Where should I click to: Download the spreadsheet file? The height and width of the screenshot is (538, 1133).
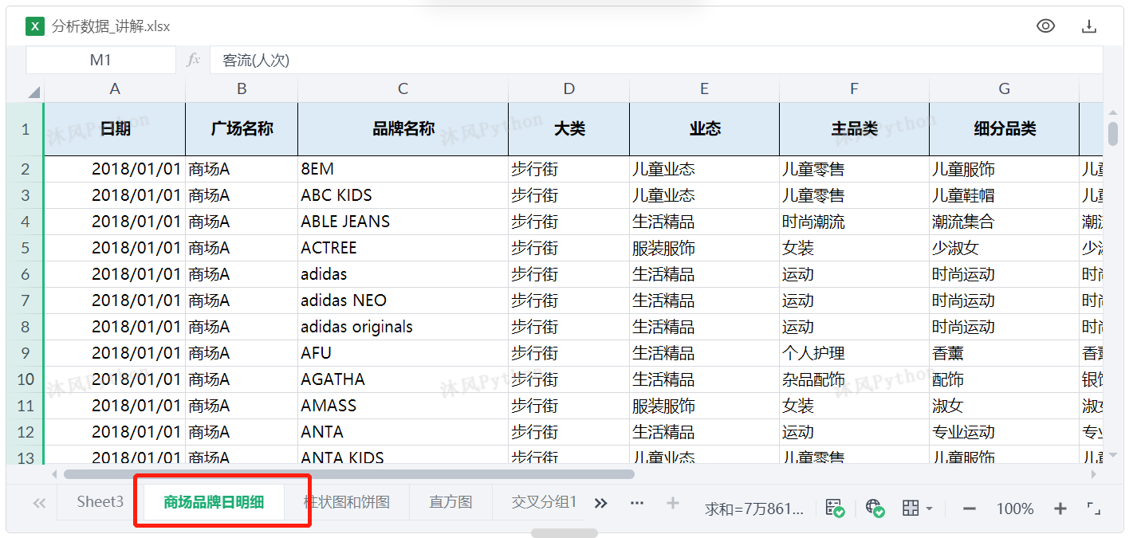(x=1089, y=26)
